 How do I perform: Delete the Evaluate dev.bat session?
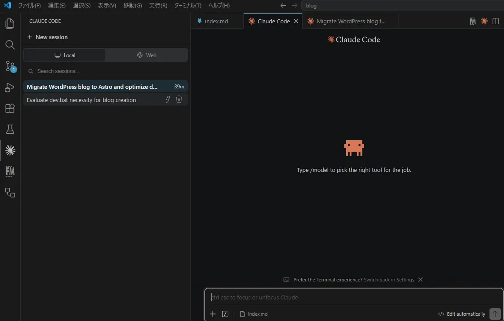pos(179,100)
